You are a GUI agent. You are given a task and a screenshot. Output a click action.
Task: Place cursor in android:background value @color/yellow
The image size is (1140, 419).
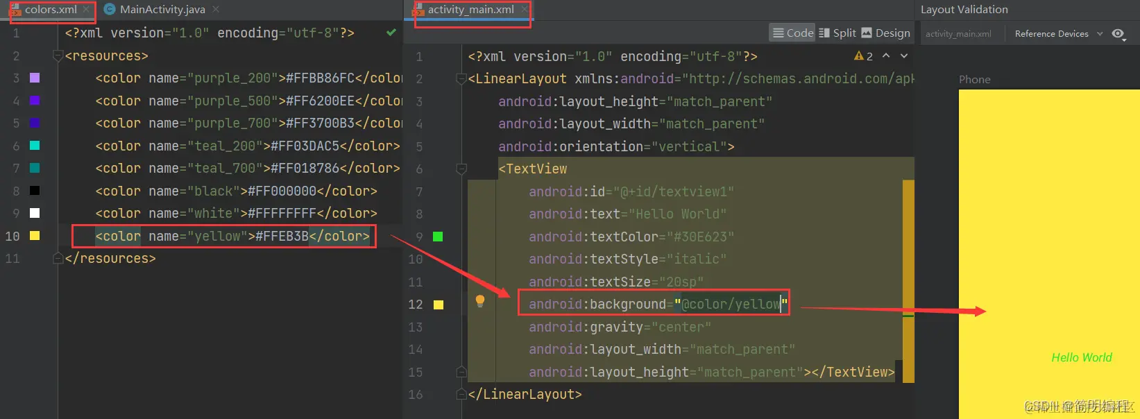731,304
